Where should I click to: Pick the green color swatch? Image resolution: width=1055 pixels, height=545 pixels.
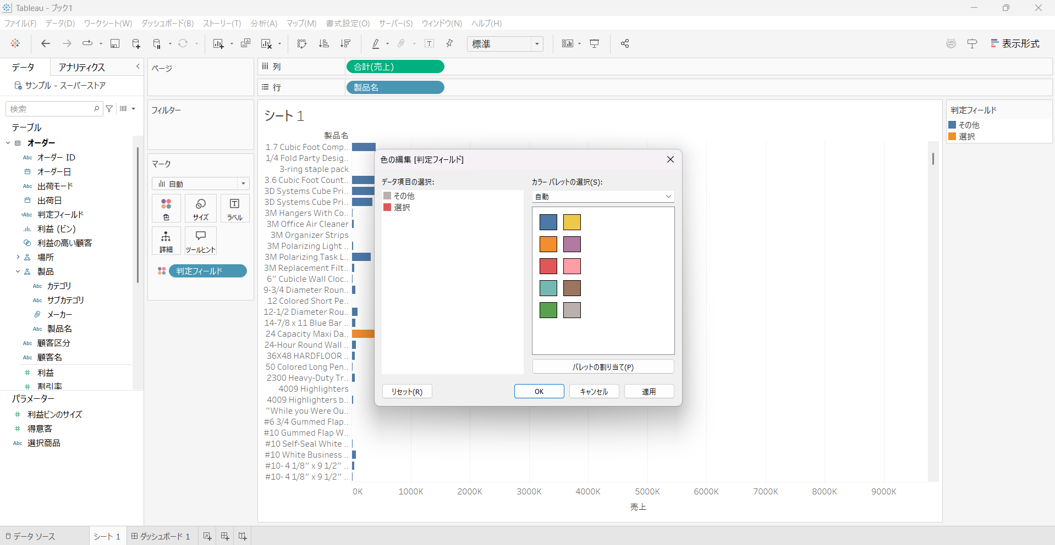tap(548, 310)
